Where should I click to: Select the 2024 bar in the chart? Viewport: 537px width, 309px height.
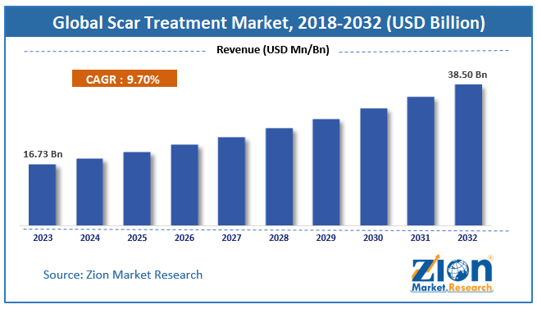pyautogui.click(x=89, y=192)
